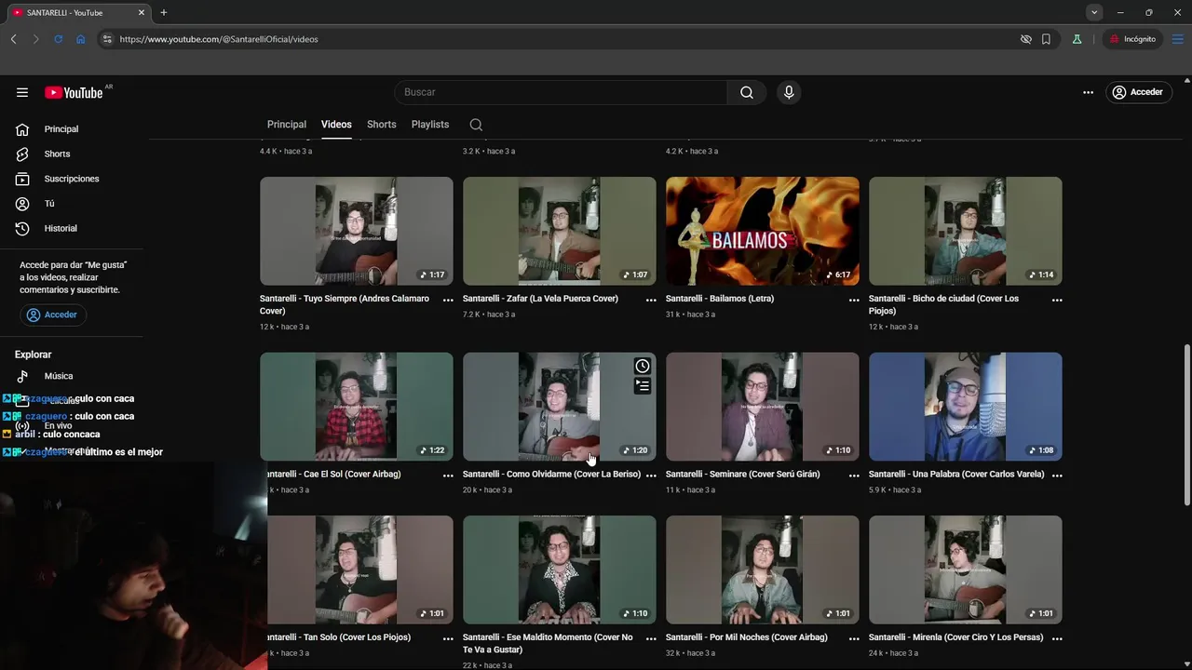Open the Seminare video thumbnail
This screenshot has height=670, width=1192.
coord(763,407)
